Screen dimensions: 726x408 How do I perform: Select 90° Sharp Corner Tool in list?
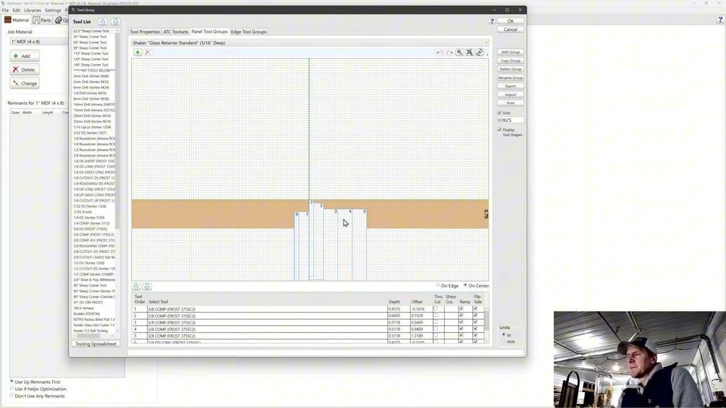point(90,48)
